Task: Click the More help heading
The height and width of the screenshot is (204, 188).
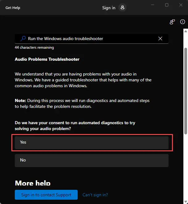Action: [33, 183]
